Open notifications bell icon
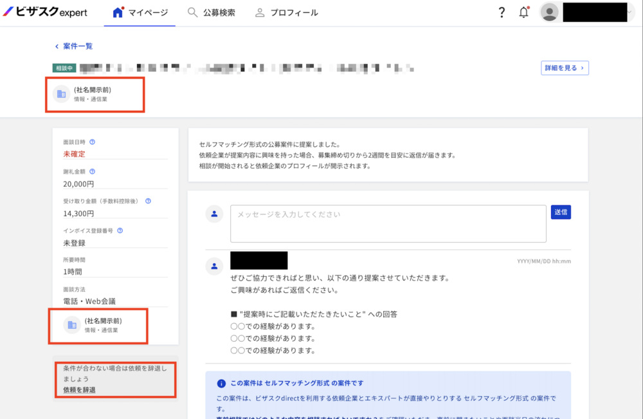Screen dimensions: 643x419 tap(523, 12)
